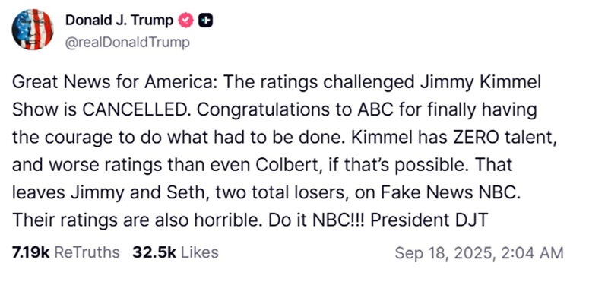
Task: Click the "Jimmy Kimmel" name in post
Action: click(x=480, y=83)
